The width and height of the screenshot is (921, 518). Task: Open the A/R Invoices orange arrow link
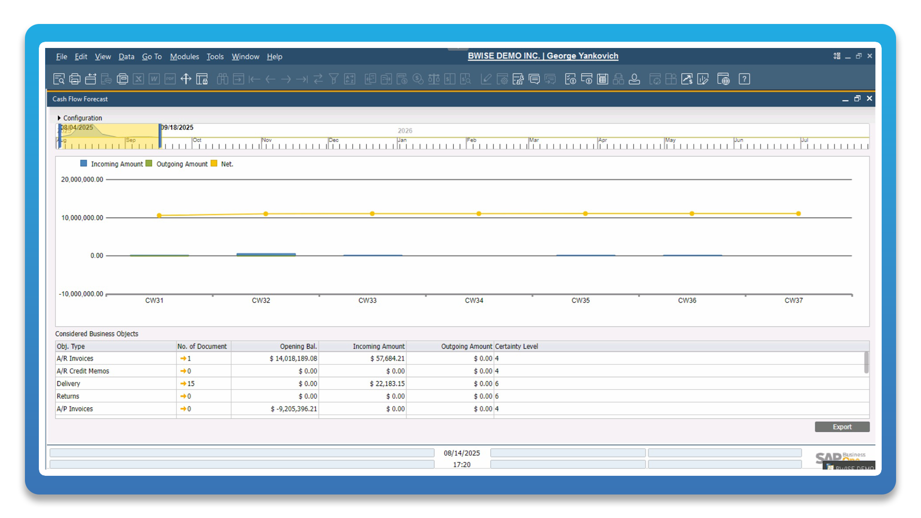click(184, 358)
